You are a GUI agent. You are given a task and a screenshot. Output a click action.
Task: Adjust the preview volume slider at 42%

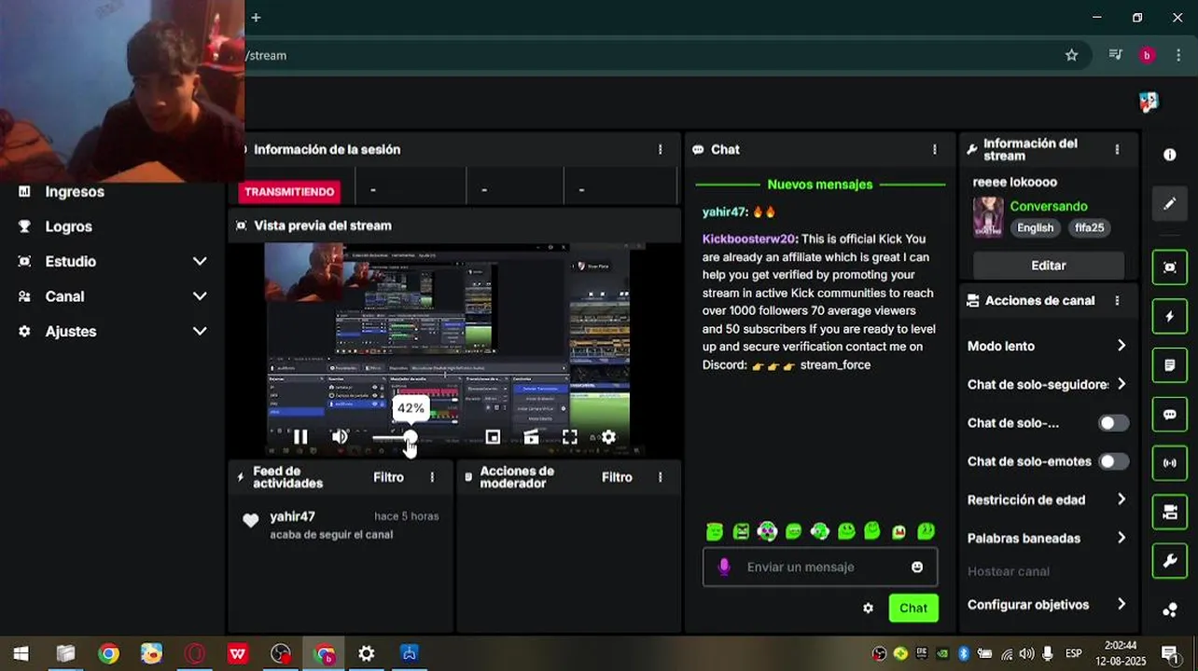(x=410, y=436)
